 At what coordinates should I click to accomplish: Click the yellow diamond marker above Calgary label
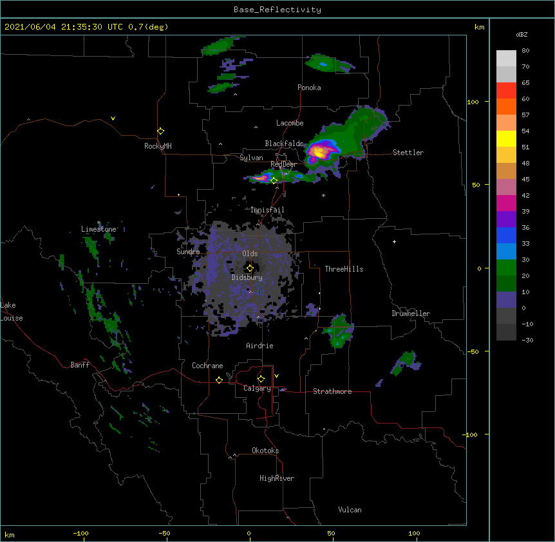point(261,379)
